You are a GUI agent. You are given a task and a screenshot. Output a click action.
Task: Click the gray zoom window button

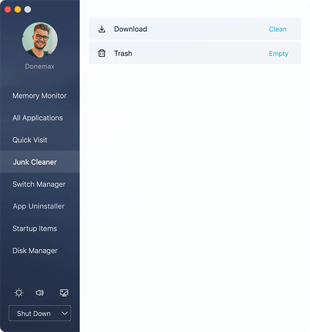point(28,9)
